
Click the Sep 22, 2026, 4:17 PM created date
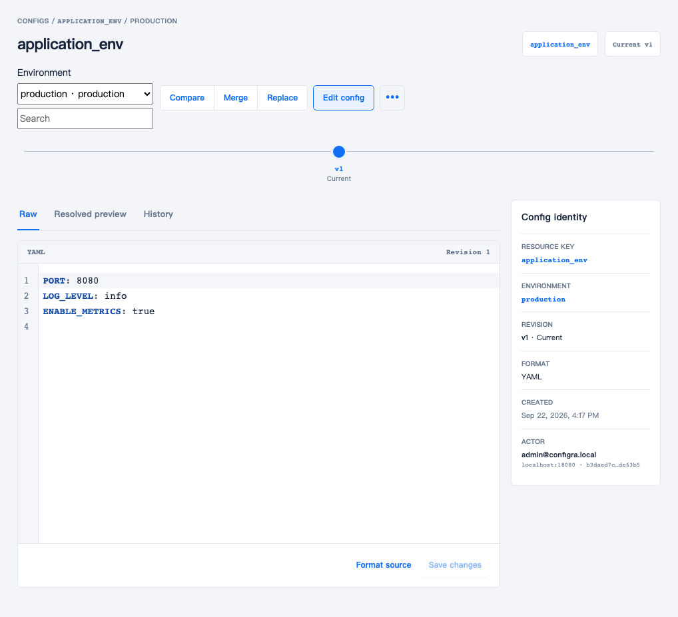[560, 415]
